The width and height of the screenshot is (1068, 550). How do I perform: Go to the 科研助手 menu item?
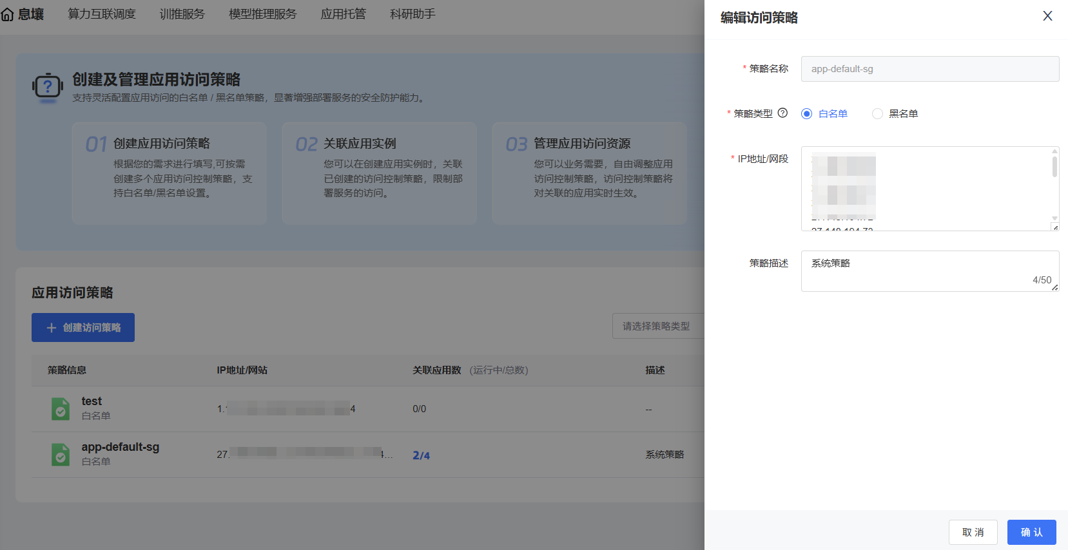[413, 14]
